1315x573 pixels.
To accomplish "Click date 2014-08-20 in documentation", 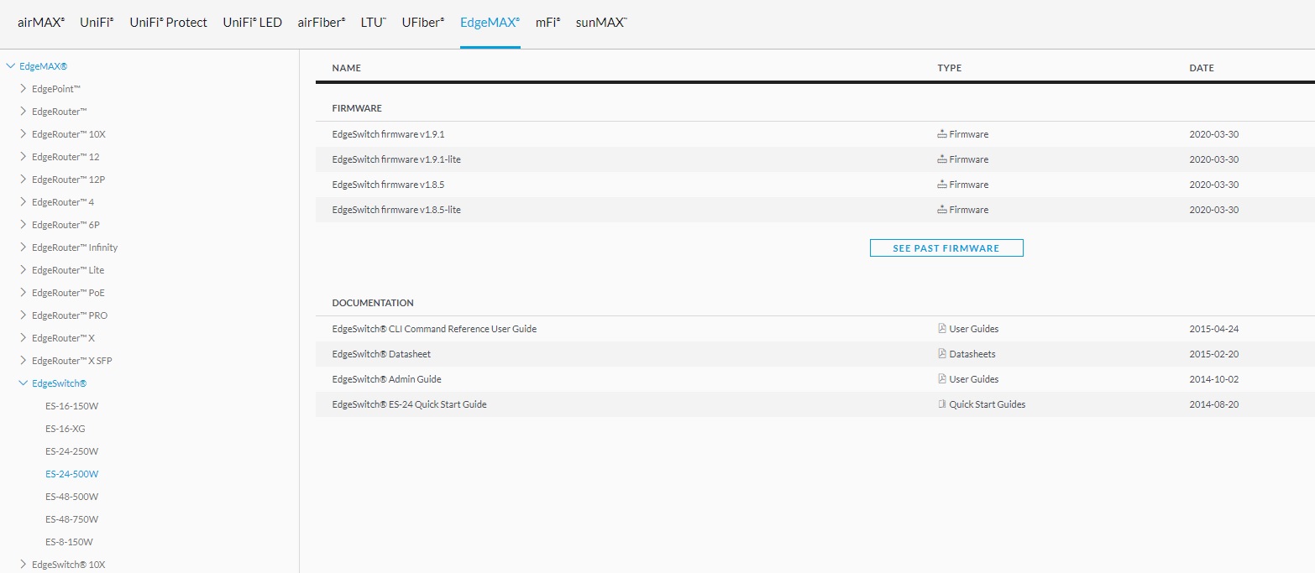I will (x=1214, y=404).
